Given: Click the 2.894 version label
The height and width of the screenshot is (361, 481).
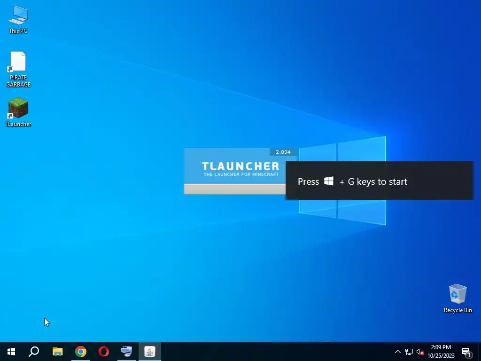Looking at the screenshot, I should 283,152.
